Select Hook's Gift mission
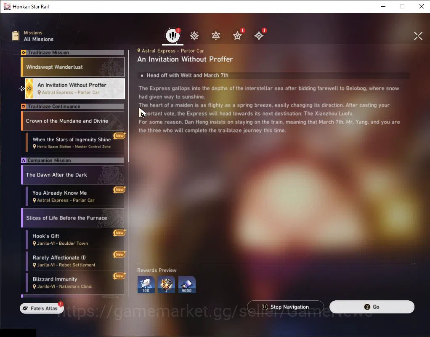 (x=75, y=239)
